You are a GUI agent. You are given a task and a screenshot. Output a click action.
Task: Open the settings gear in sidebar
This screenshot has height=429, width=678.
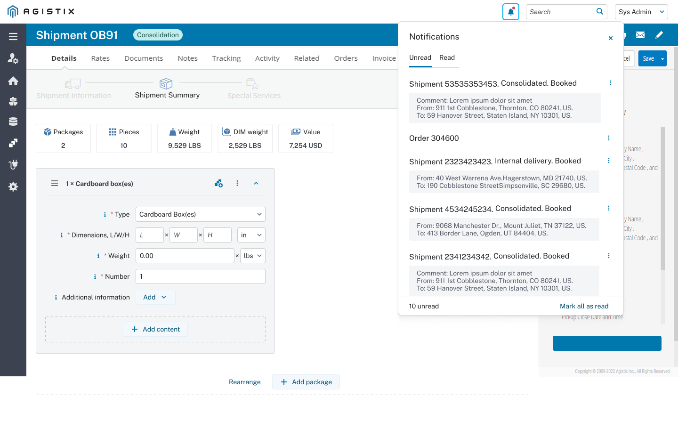13,187
